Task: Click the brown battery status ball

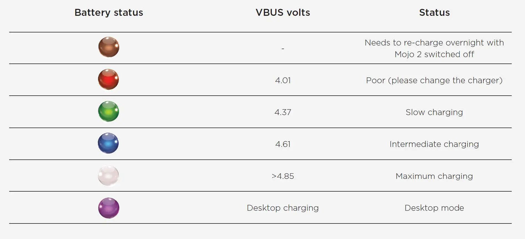Action: 109,47
